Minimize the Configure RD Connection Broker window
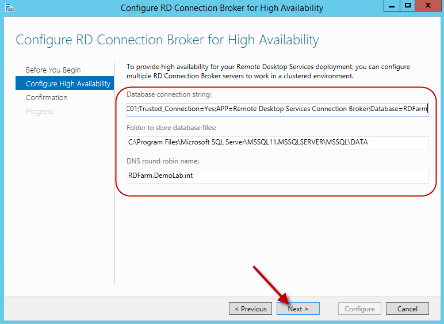This screenshot has width=444, height=324. [x=392, y=6]
